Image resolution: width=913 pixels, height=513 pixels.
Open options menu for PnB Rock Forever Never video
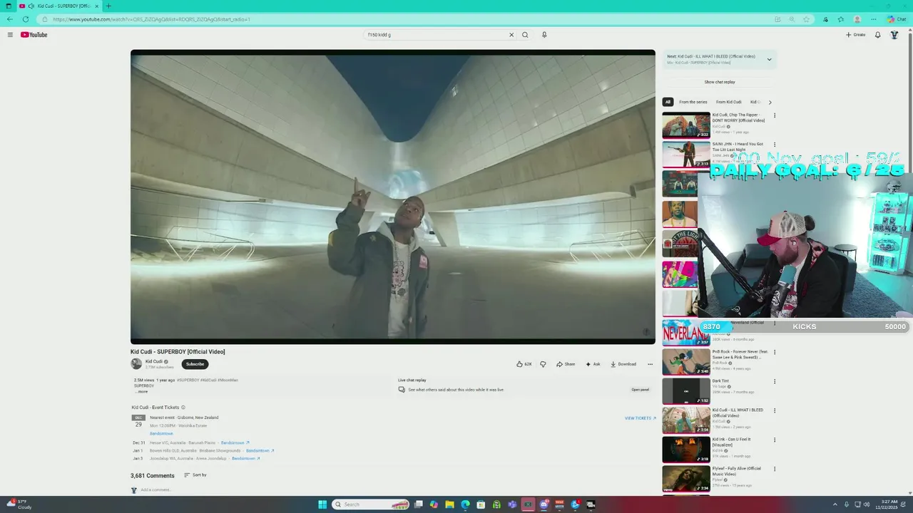(775, 352)
